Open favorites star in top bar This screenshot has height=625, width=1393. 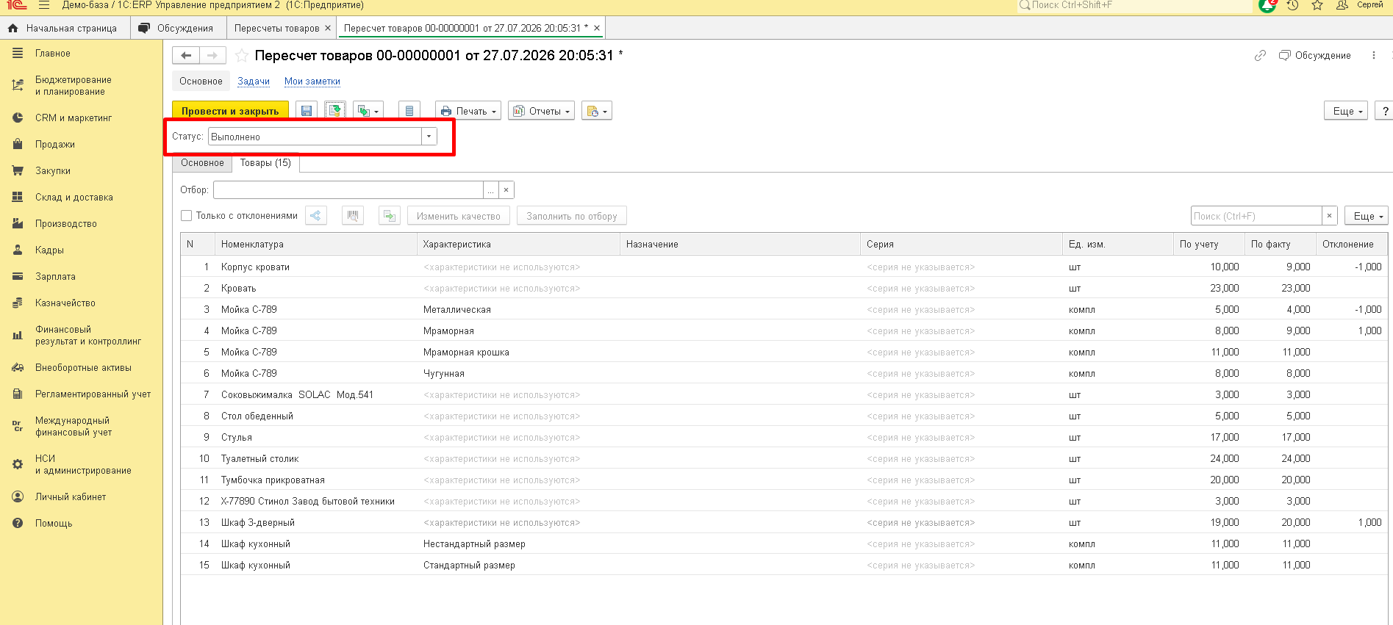pos(1317,5)
